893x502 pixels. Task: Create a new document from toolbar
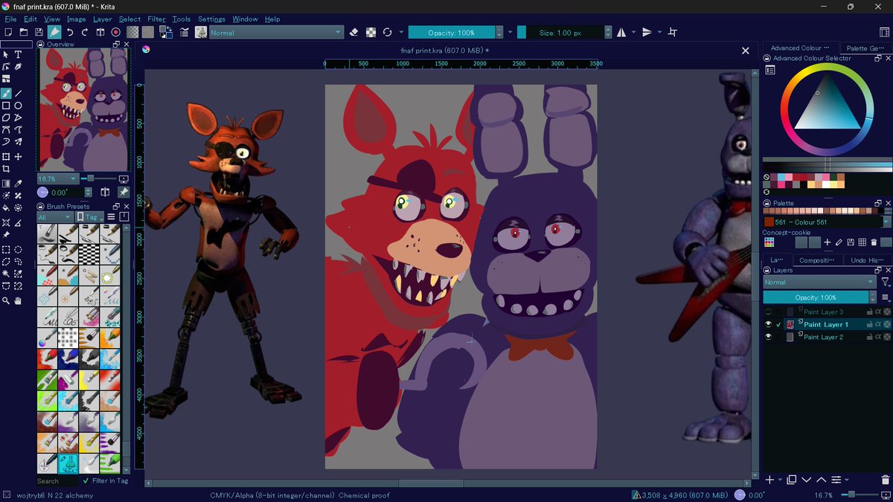pyautogui.click(x=8, y=32)
